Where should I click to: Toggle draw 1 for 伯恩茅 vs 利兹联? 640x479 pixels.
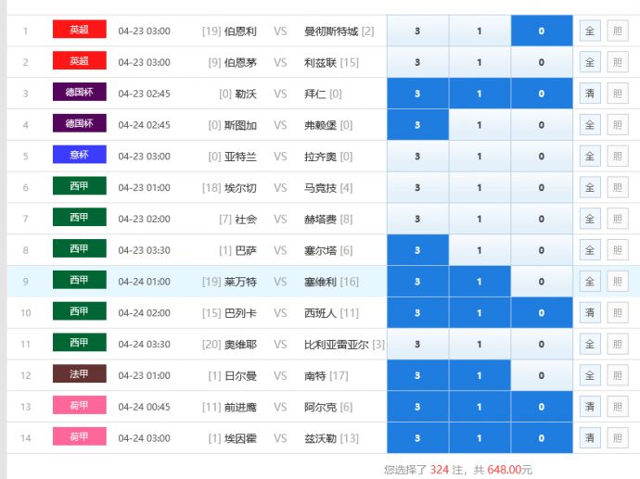tap(480, 62)
